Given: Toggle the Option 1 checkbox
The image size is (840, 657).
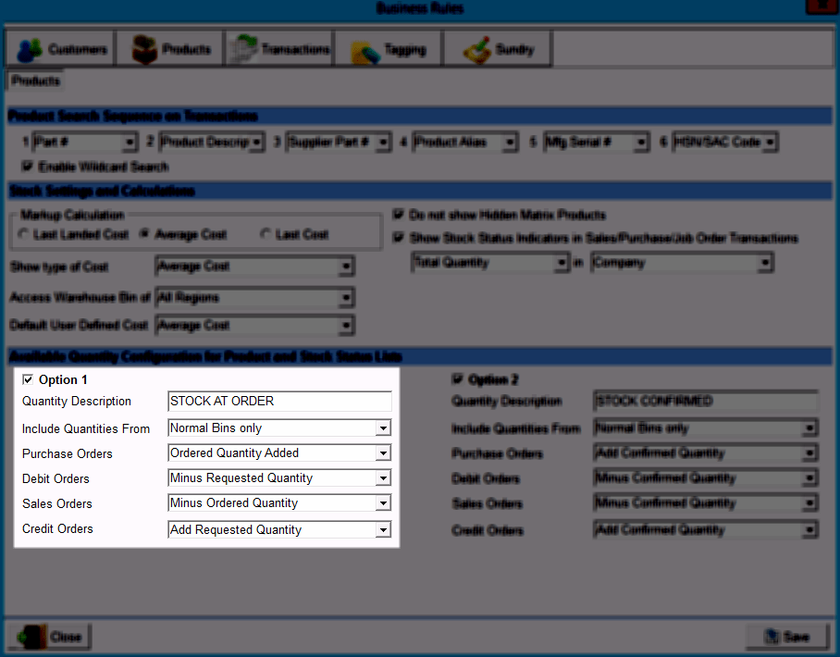Looking at the screenshot, I should tap(28, 379).
